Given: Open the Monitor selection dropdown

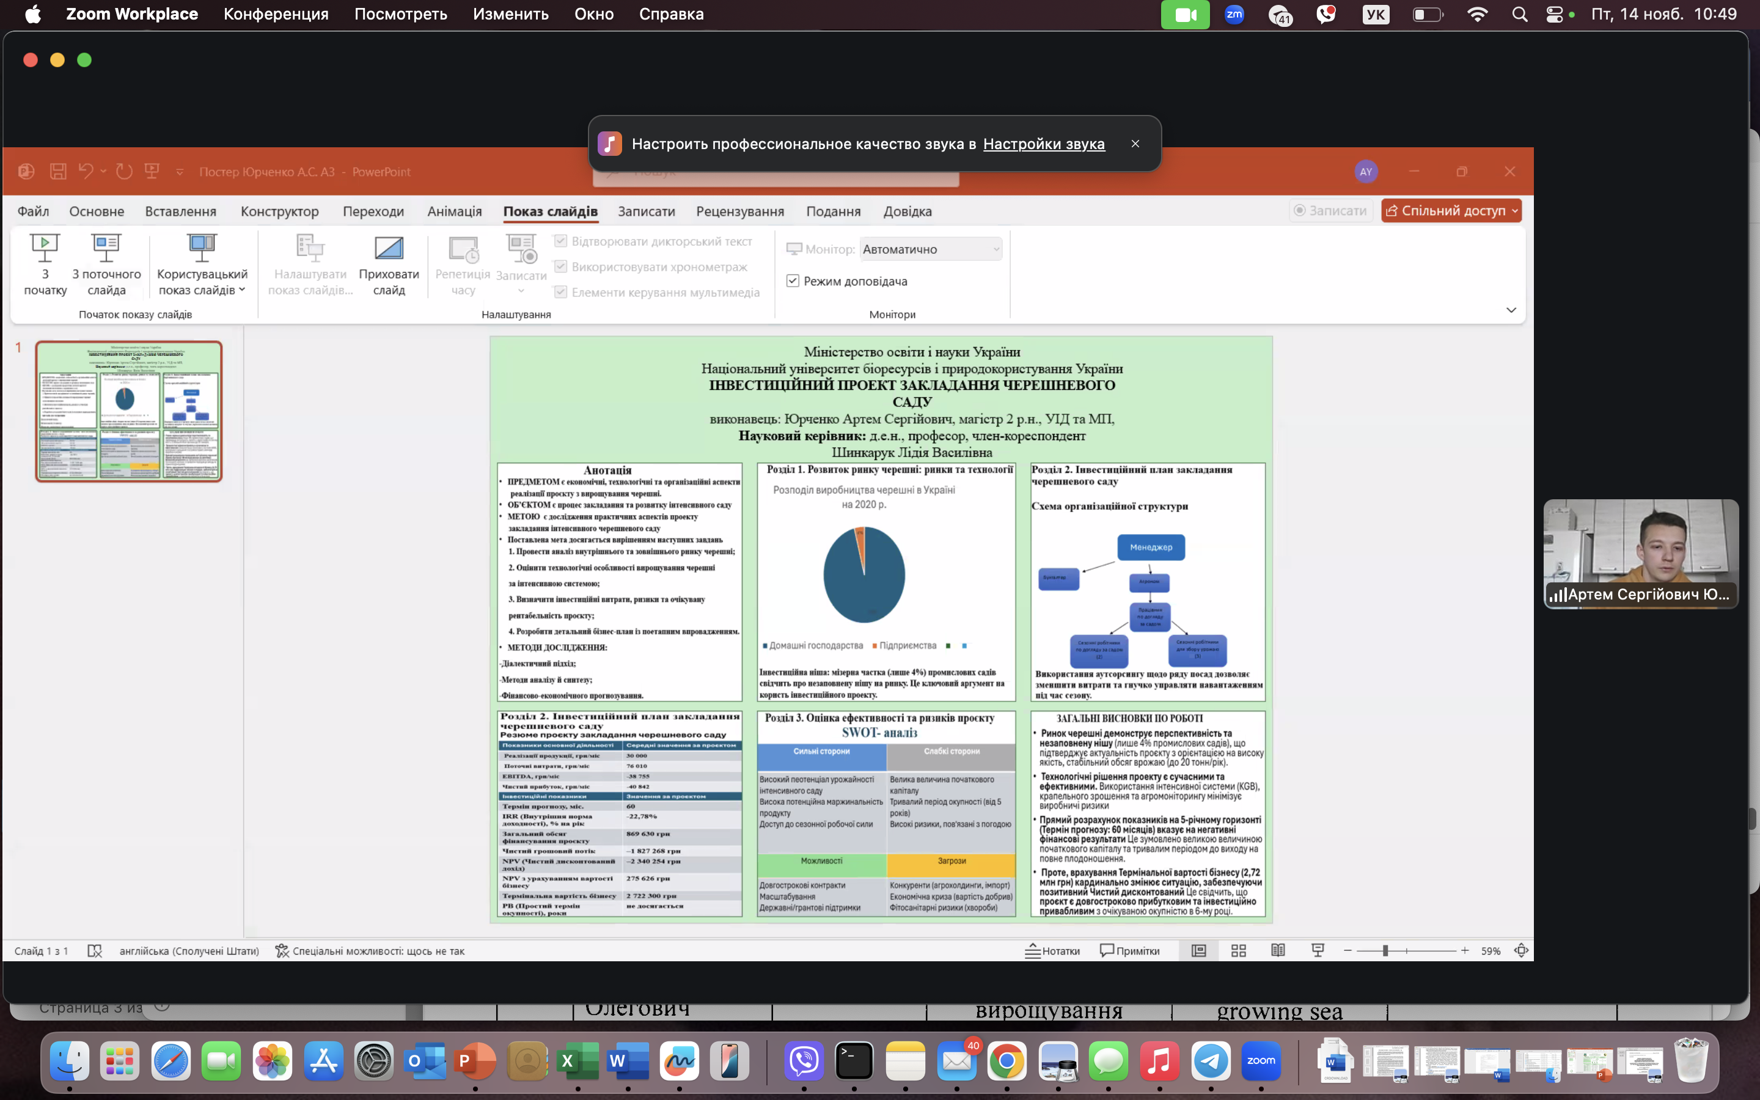Looking at the screenshot, I should pyautogui.click(x=930, y=249).
